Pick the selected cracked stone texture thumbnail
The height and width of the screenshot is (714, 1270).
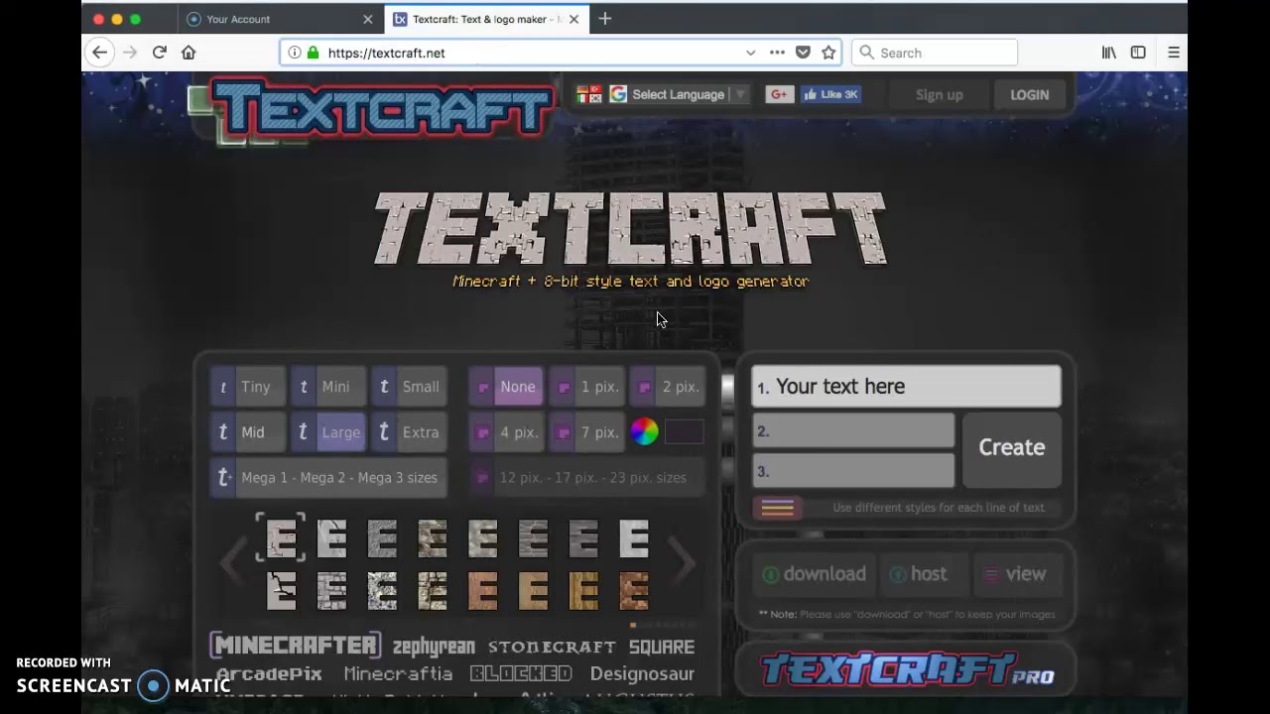[x=281, y=538]
